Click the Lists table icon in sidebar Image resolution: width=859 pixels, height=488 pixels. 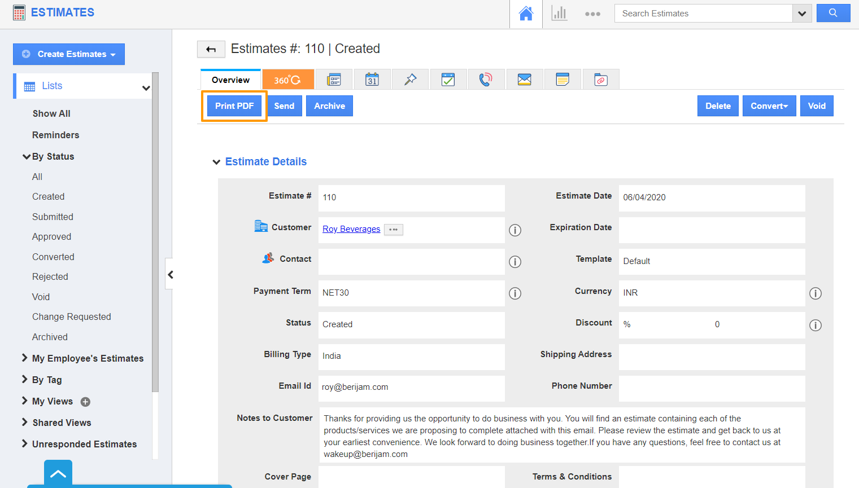[x=29, y=86]
